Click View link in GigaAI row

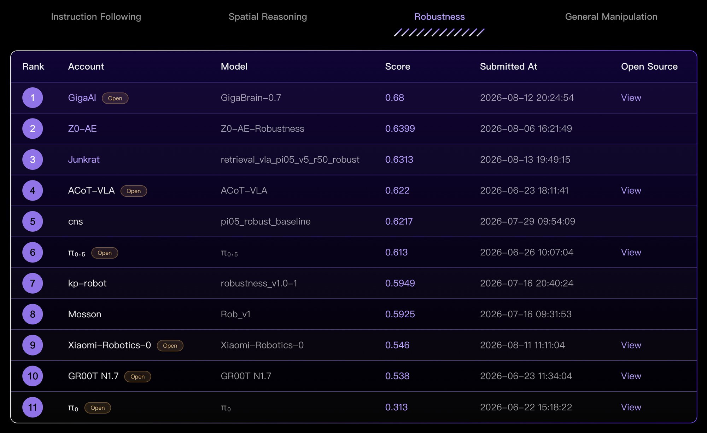click(x=631, y=98)
